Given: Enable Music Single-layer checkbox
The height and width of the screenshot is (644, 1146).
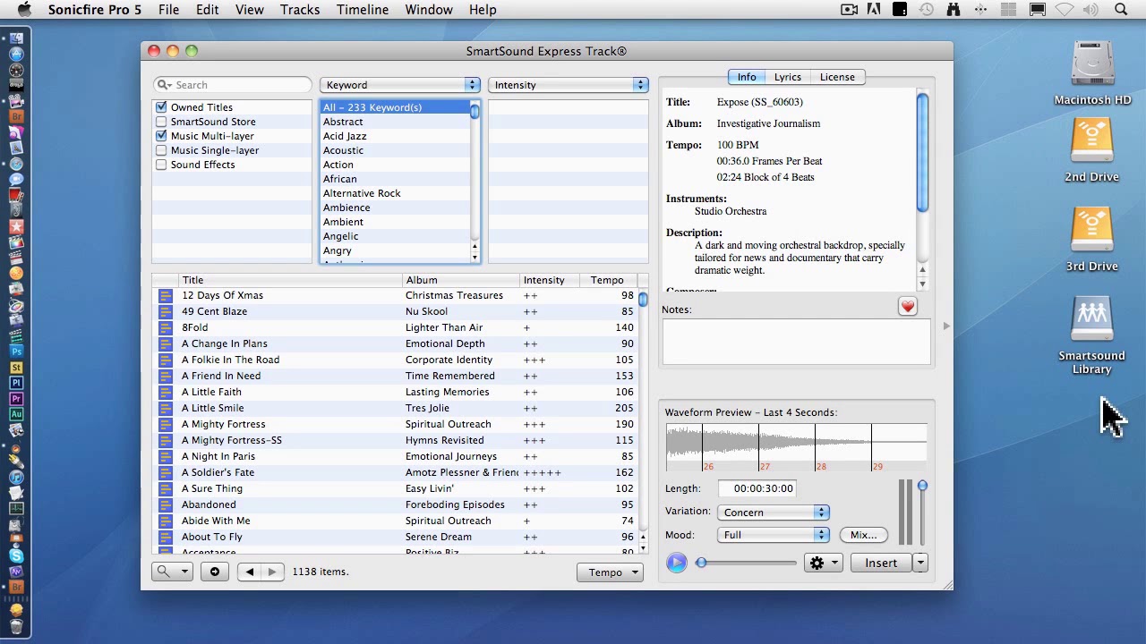Looking at the screenshot, I should tap(161, 150).
